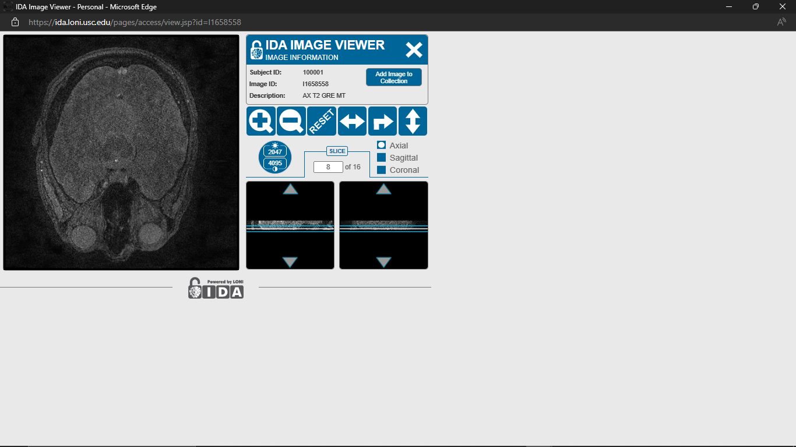
Task: Click Add Image to Collection
Action: (x=393, y=76)
